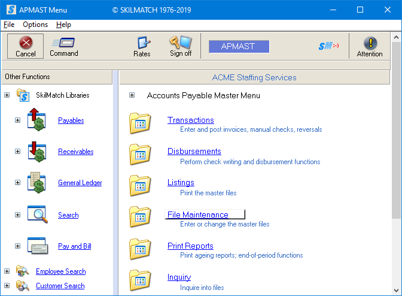
Task: Click the APMAST menu name field
Action: tap(239, 47)
